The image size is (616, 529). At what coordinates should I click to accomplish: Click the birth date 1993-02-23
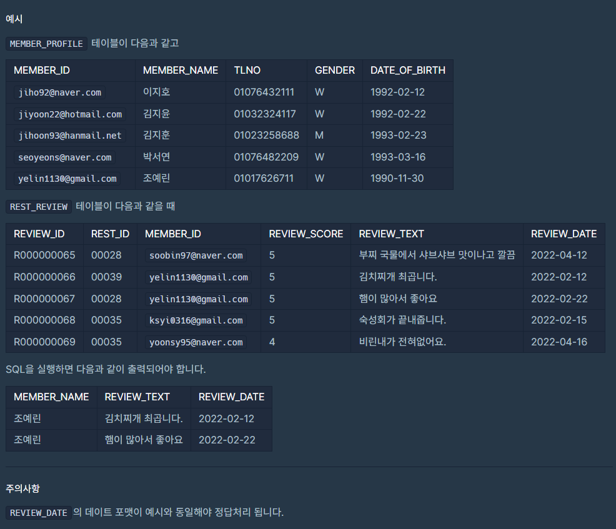point(399,135)
